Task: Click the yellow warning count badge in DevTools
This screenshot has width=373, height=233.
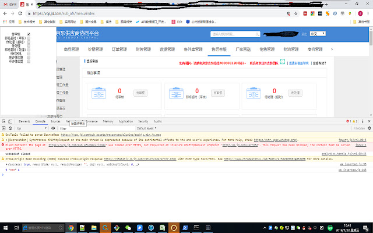Action: tap(355, 121)
